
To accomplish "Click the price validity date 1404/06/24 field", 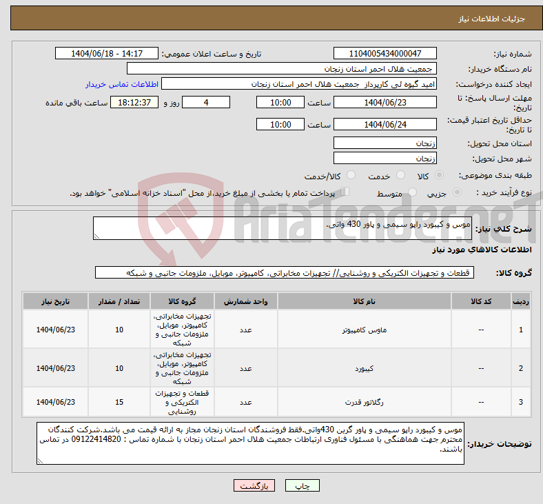I will tap(385, 124).
